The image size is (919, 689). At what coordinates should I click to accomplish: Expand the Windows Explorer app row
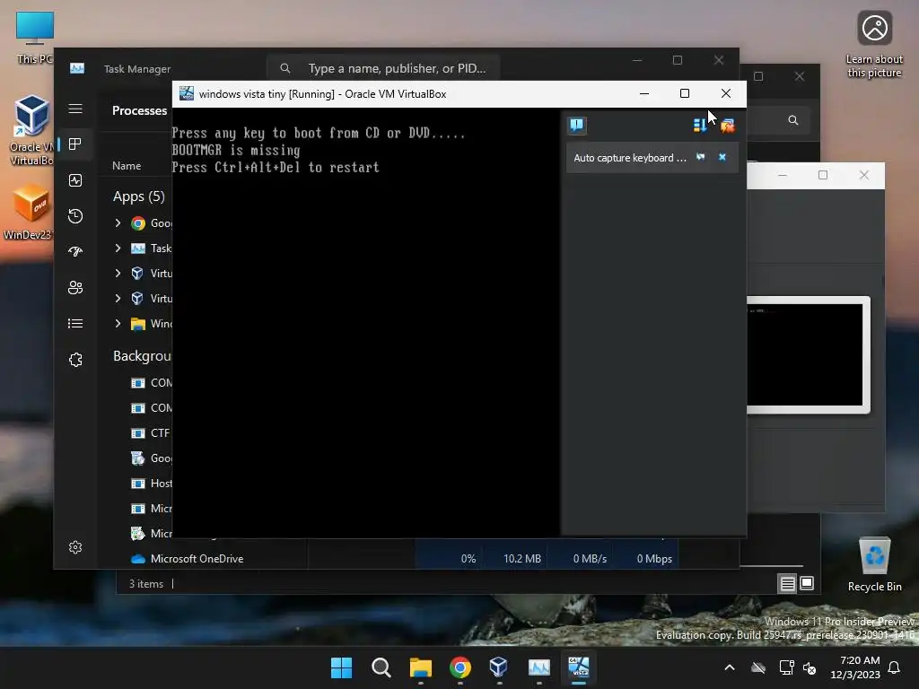118,323
